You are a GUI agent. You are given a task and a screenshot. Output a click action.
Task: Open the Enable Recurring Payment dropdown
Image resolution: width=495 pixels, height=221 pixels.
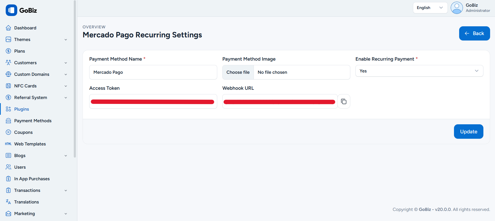tap(419, 71)
